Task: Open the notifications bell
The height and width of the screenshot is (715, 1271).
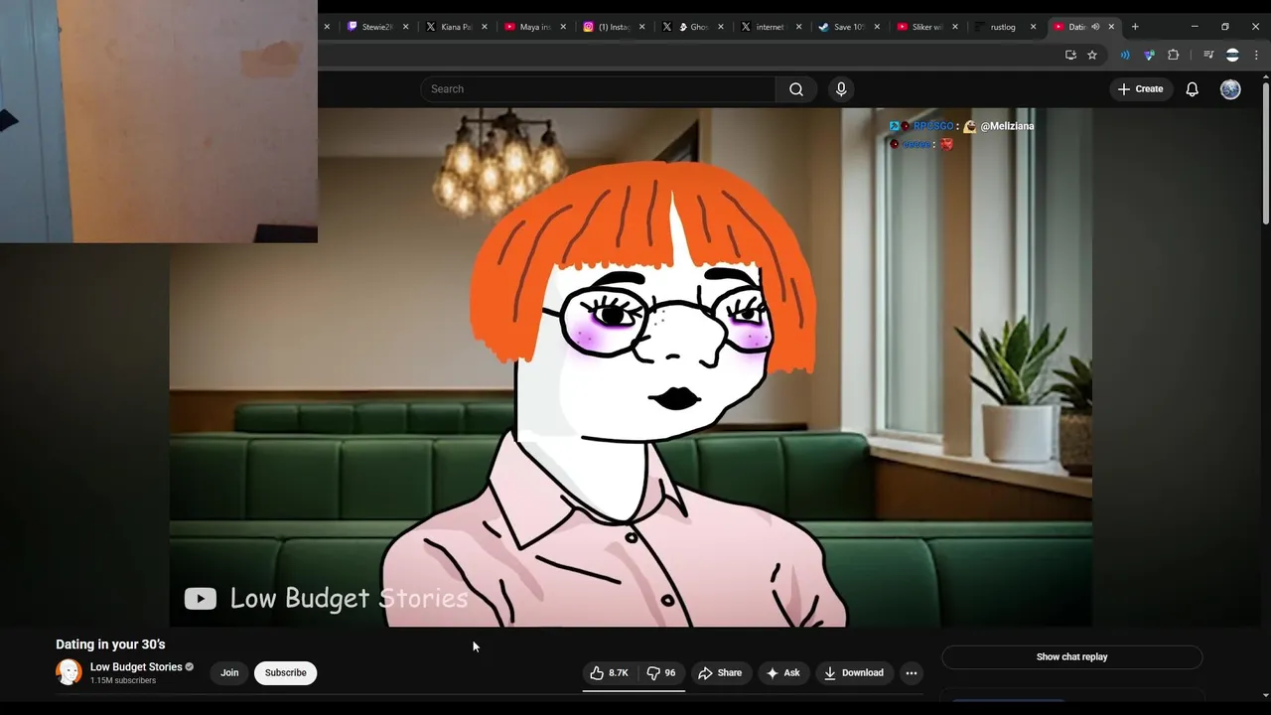Action: (1193, 89)
